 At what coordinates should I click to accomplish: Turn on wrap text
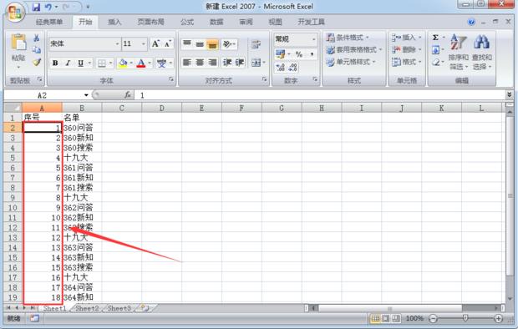coord(256,44)
